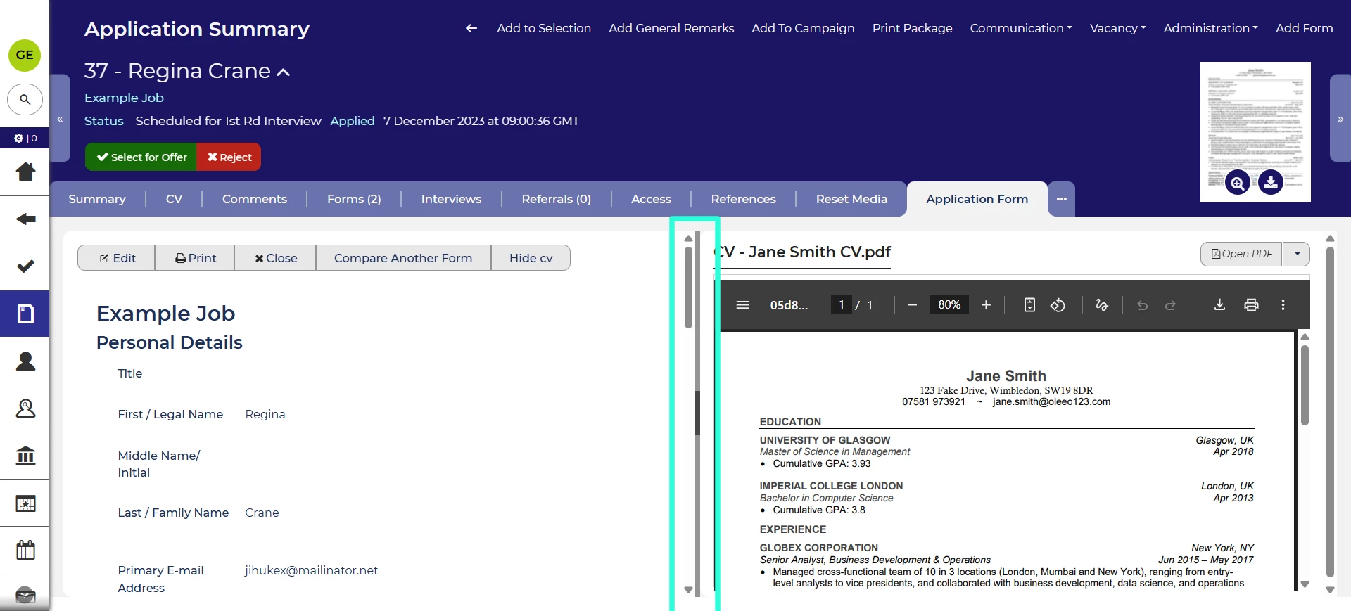Zoom out the PDF viewer
This screenshot has height=611, width=1351.
pyautogui.click(x=912, y=305)
